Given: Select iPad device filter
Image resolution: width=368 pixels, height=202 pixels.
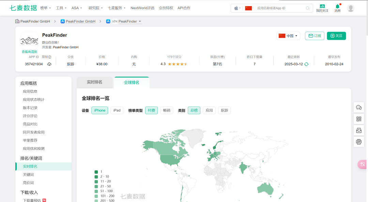Looking at the screenshot, I should pyautogui.click(x=117, y=111).
